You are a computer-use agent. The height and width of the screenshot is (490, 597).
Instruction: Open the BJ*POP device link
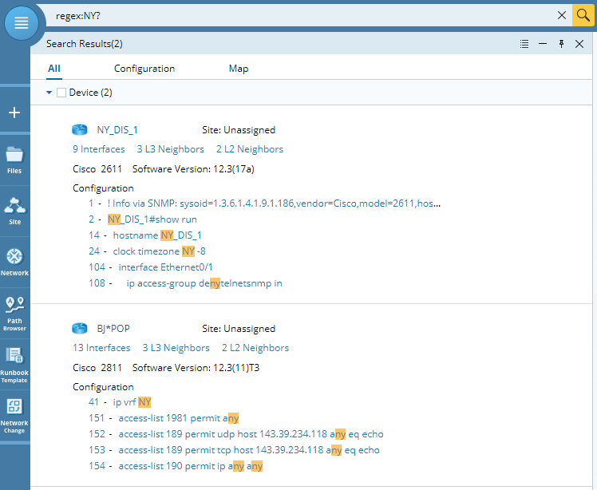(113, 329)
